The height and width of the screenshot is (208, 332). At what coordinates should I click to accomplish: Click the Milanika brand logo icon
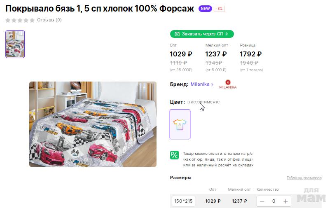pos(231,84)
